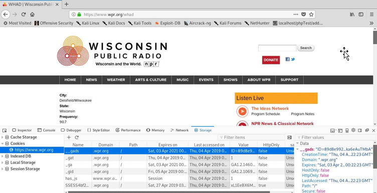Expand the Session Storage tree node
The height and width of the screenshot is (193, 377).
(3, 169)
